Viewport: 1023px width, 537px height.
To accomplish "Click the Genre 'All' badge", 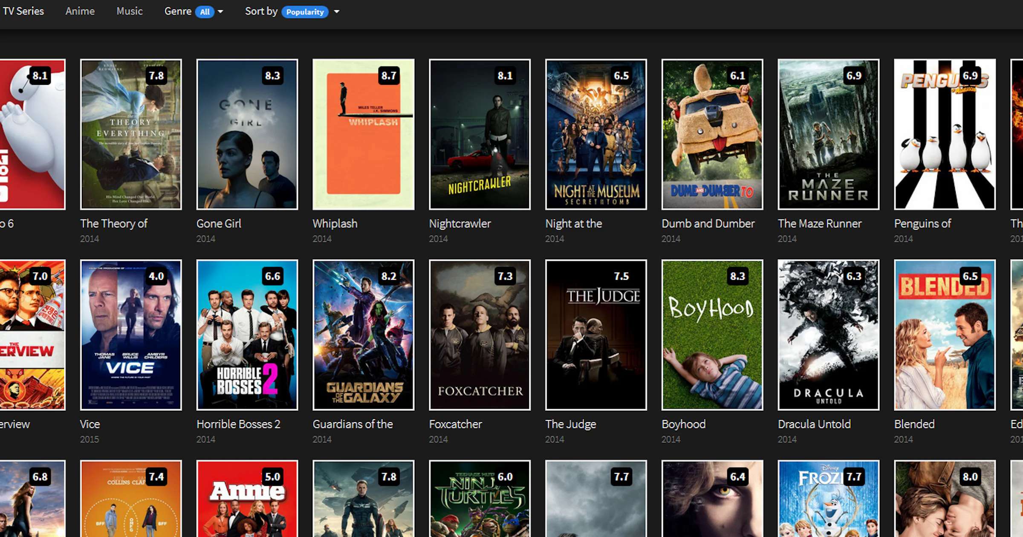I will click(205, 12).
